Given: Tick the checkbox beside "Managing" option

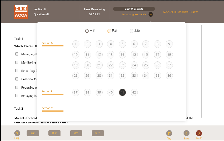Looking at the screenshot, I should click(17, 54).
